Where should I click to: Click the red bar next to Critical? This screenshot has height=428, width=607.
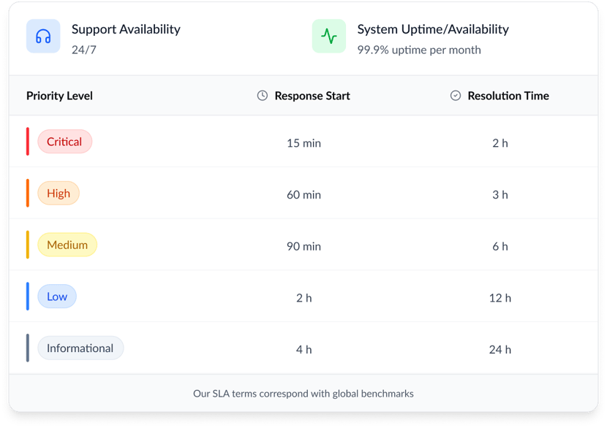[x=28, y=142]
